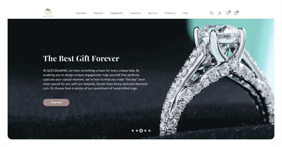Go to the Engagement section

(117, 13)
